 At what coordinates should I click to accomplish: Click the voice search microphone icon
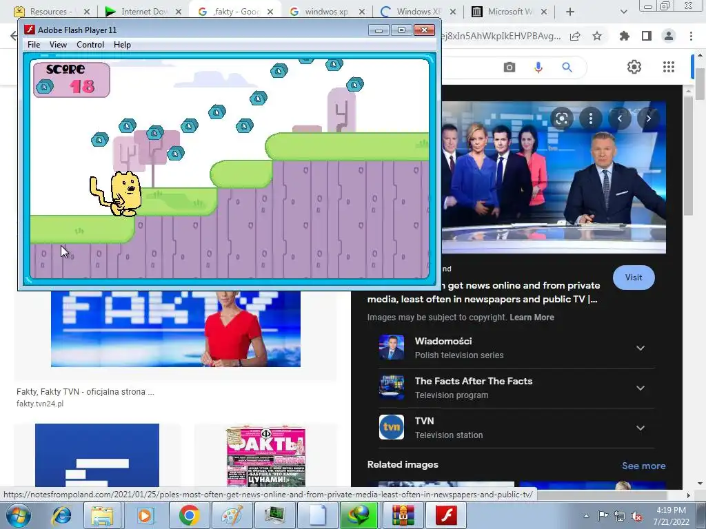[538, 68]
